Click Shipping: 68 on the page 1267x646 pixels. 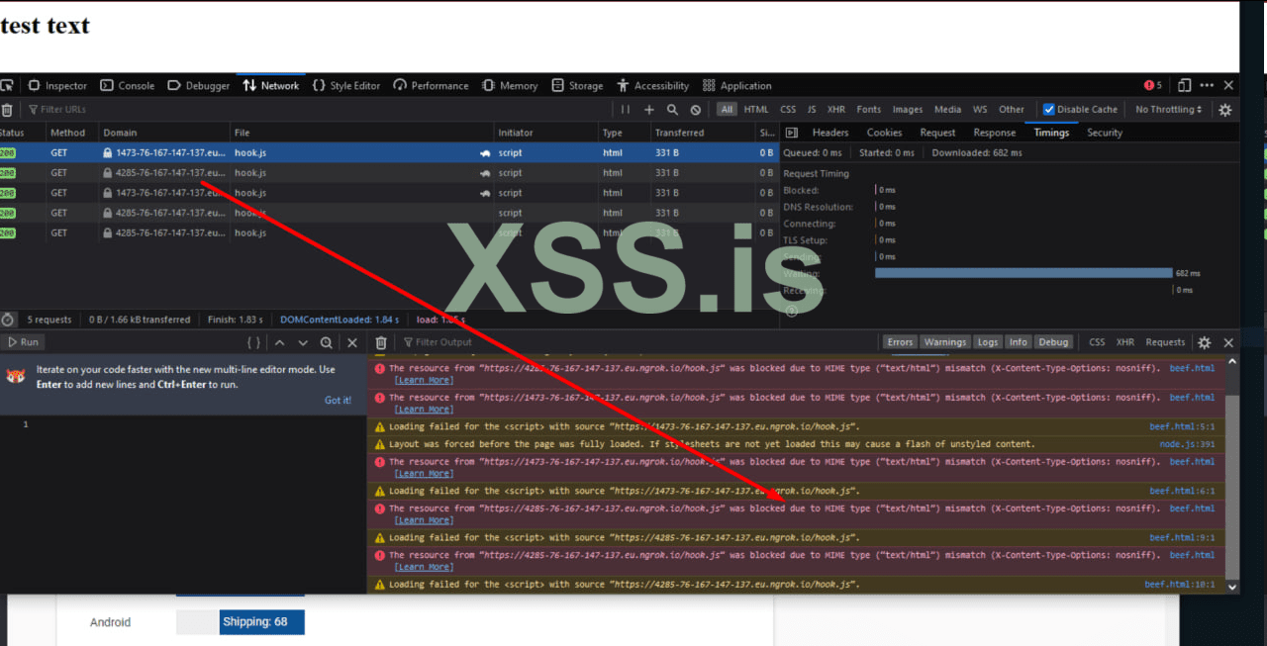(x=262, y=622)
